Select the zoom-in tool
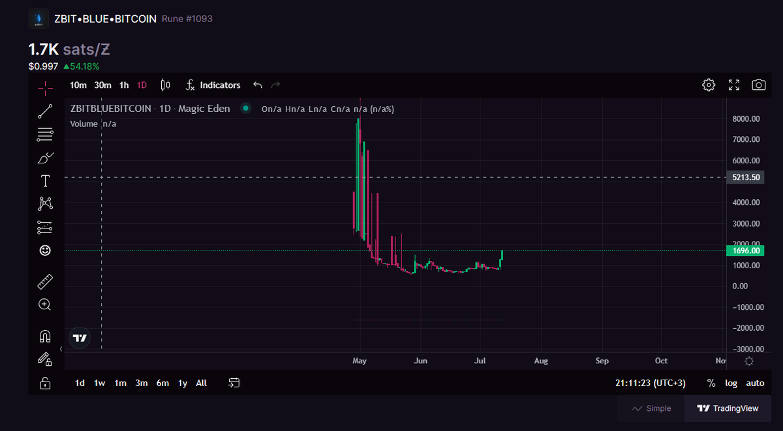Image resolution: width=783 pixels, height=431 pixels. (x=45, y=304)
